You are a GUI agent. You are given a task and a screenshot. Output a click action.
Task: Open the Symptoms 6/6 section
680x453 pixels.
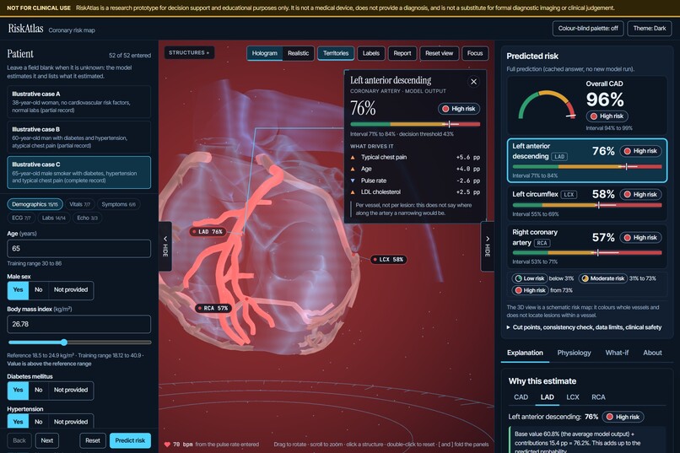[x=118, y=204]
